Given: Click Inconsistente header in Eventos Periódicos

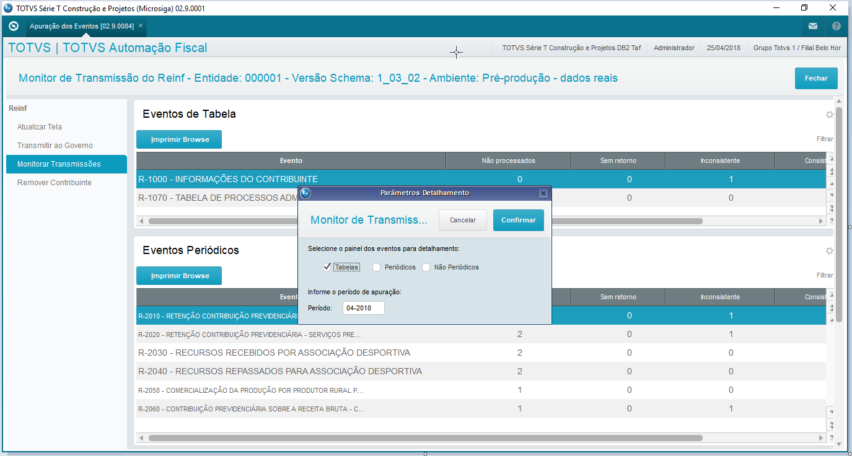Looking at the screenshot, I should tap(720, 297).
